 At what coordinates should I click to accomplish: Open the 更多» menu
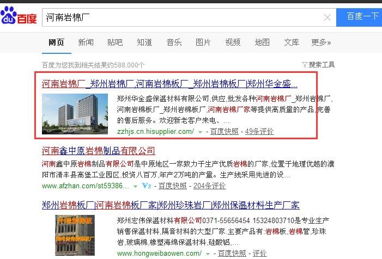pos(321,42)
